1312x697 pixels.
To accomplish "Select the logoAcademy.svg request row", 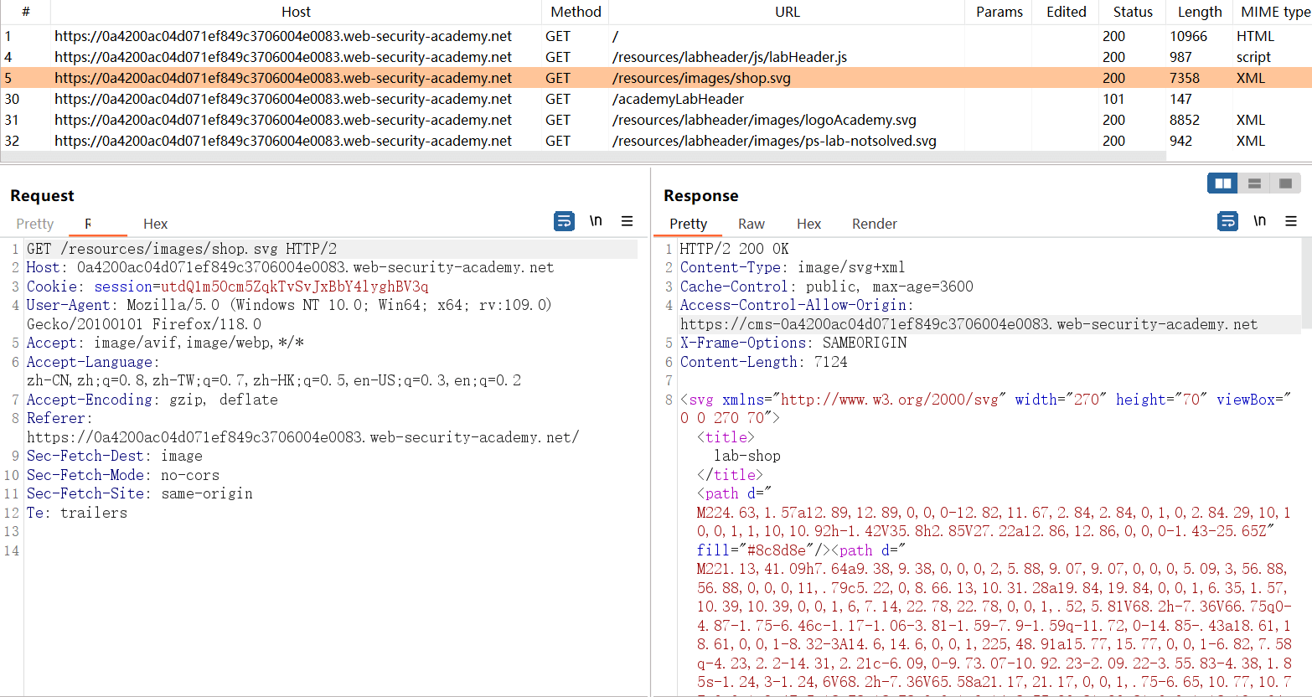I will (x=764, y=120).
